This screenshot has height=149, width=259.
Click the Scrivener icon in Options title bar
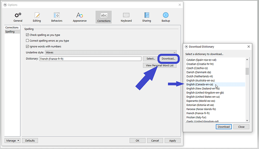pos(5,5)
